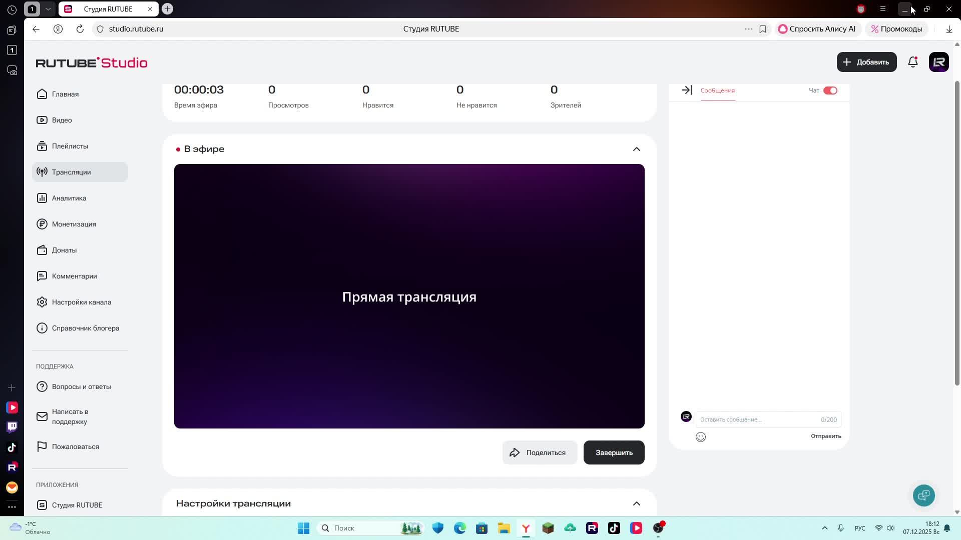
Task: Open the notifications bell
Action: click(x=912, y=62)
